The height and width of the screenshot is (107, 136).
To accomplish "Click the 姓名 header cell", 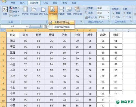I will pyautogui.click(x=13, y=35).
